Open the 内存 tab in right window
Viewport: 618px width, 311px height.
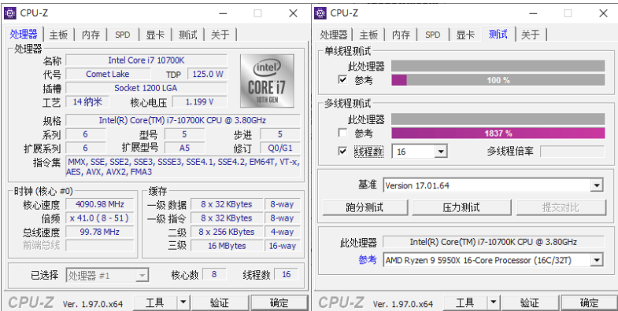pyautogui.click(x=401, y=35)
